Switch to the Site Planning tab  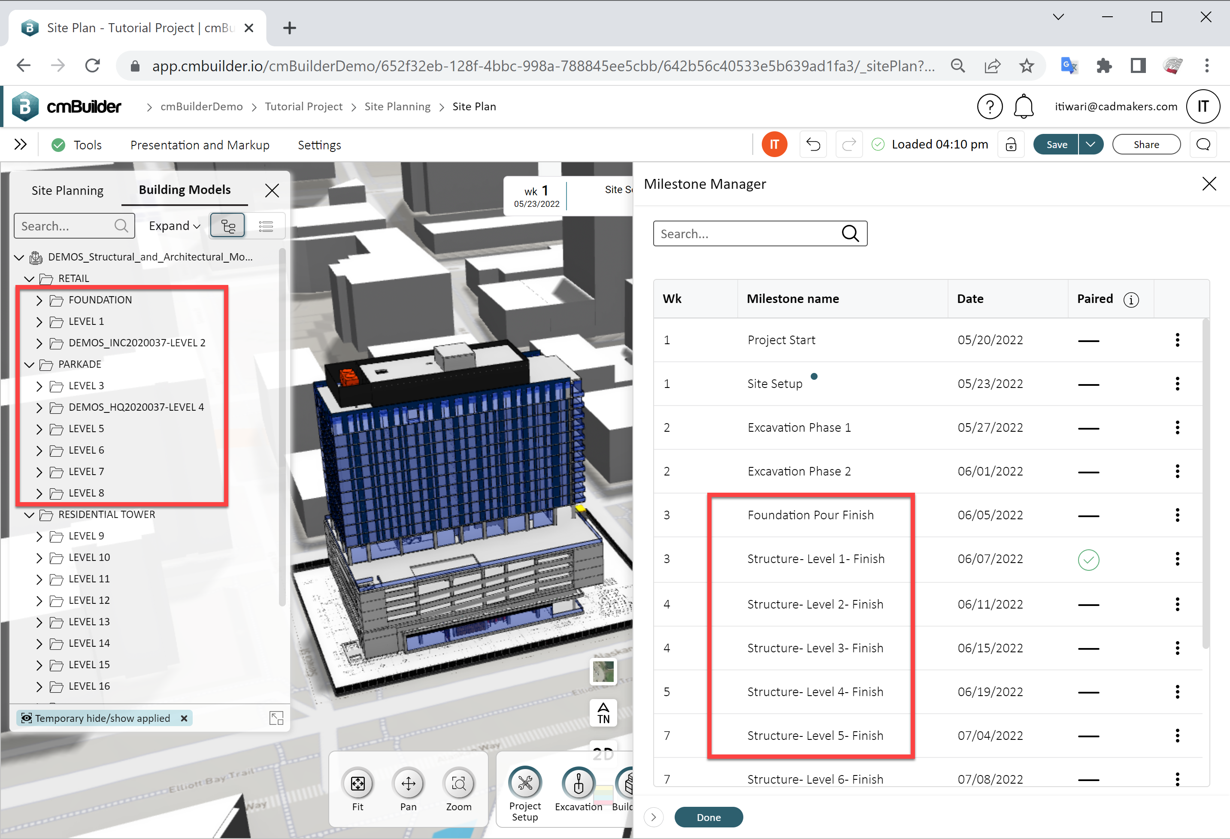tap(67, 191)
